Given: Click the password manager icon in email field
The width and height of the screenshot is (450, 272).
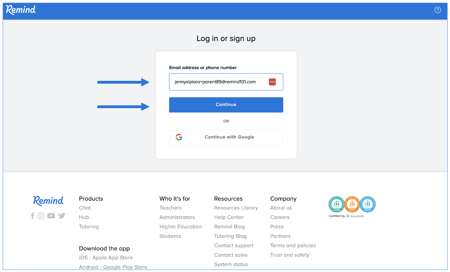Looking at the screenshot, I should [272, 82].
